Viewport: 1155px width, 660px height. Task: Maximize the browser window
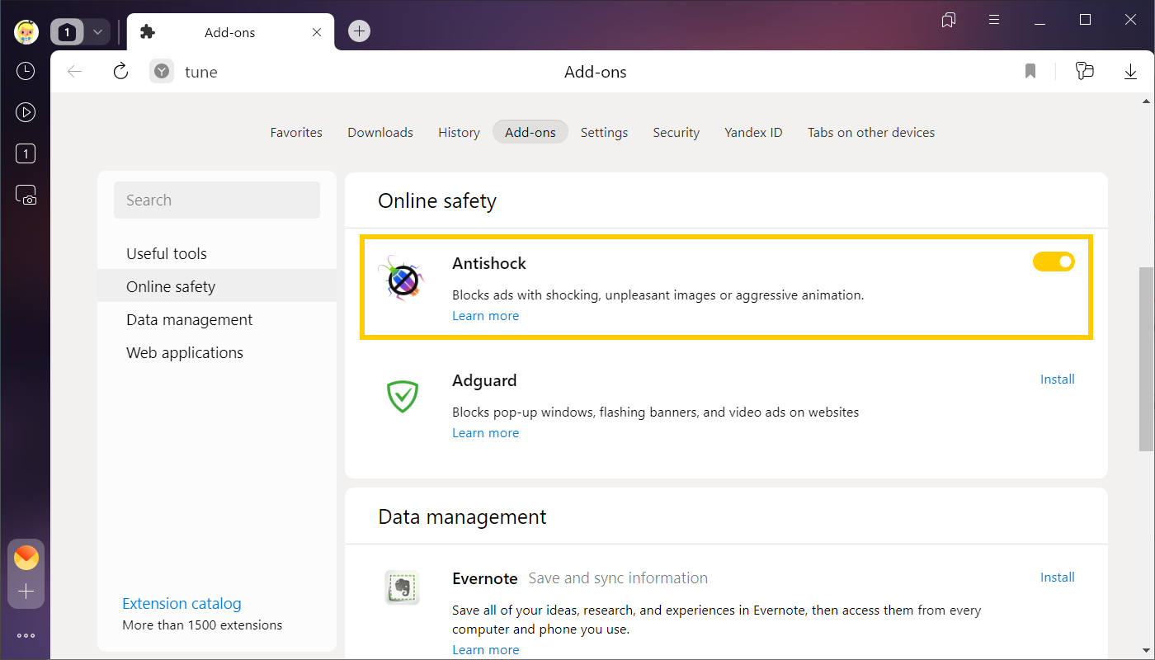click(x=1086, y=20)
